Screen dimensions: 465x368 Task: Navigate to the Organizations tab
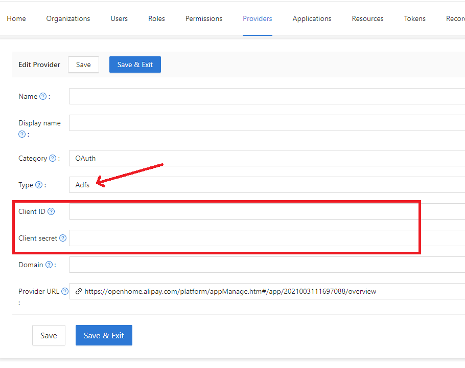point(68,18)
